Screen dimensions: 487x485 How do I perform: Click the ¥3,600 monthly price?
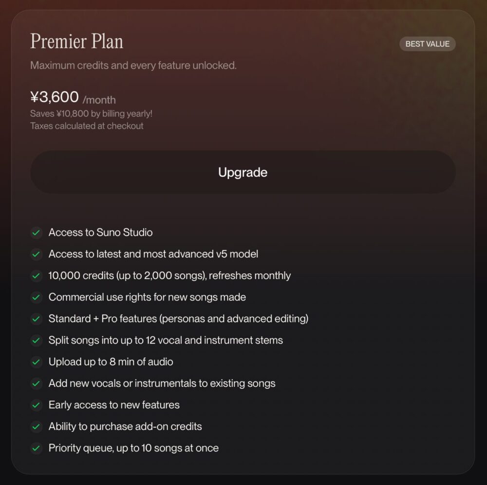pyautogui.click(x=55, y=97)
